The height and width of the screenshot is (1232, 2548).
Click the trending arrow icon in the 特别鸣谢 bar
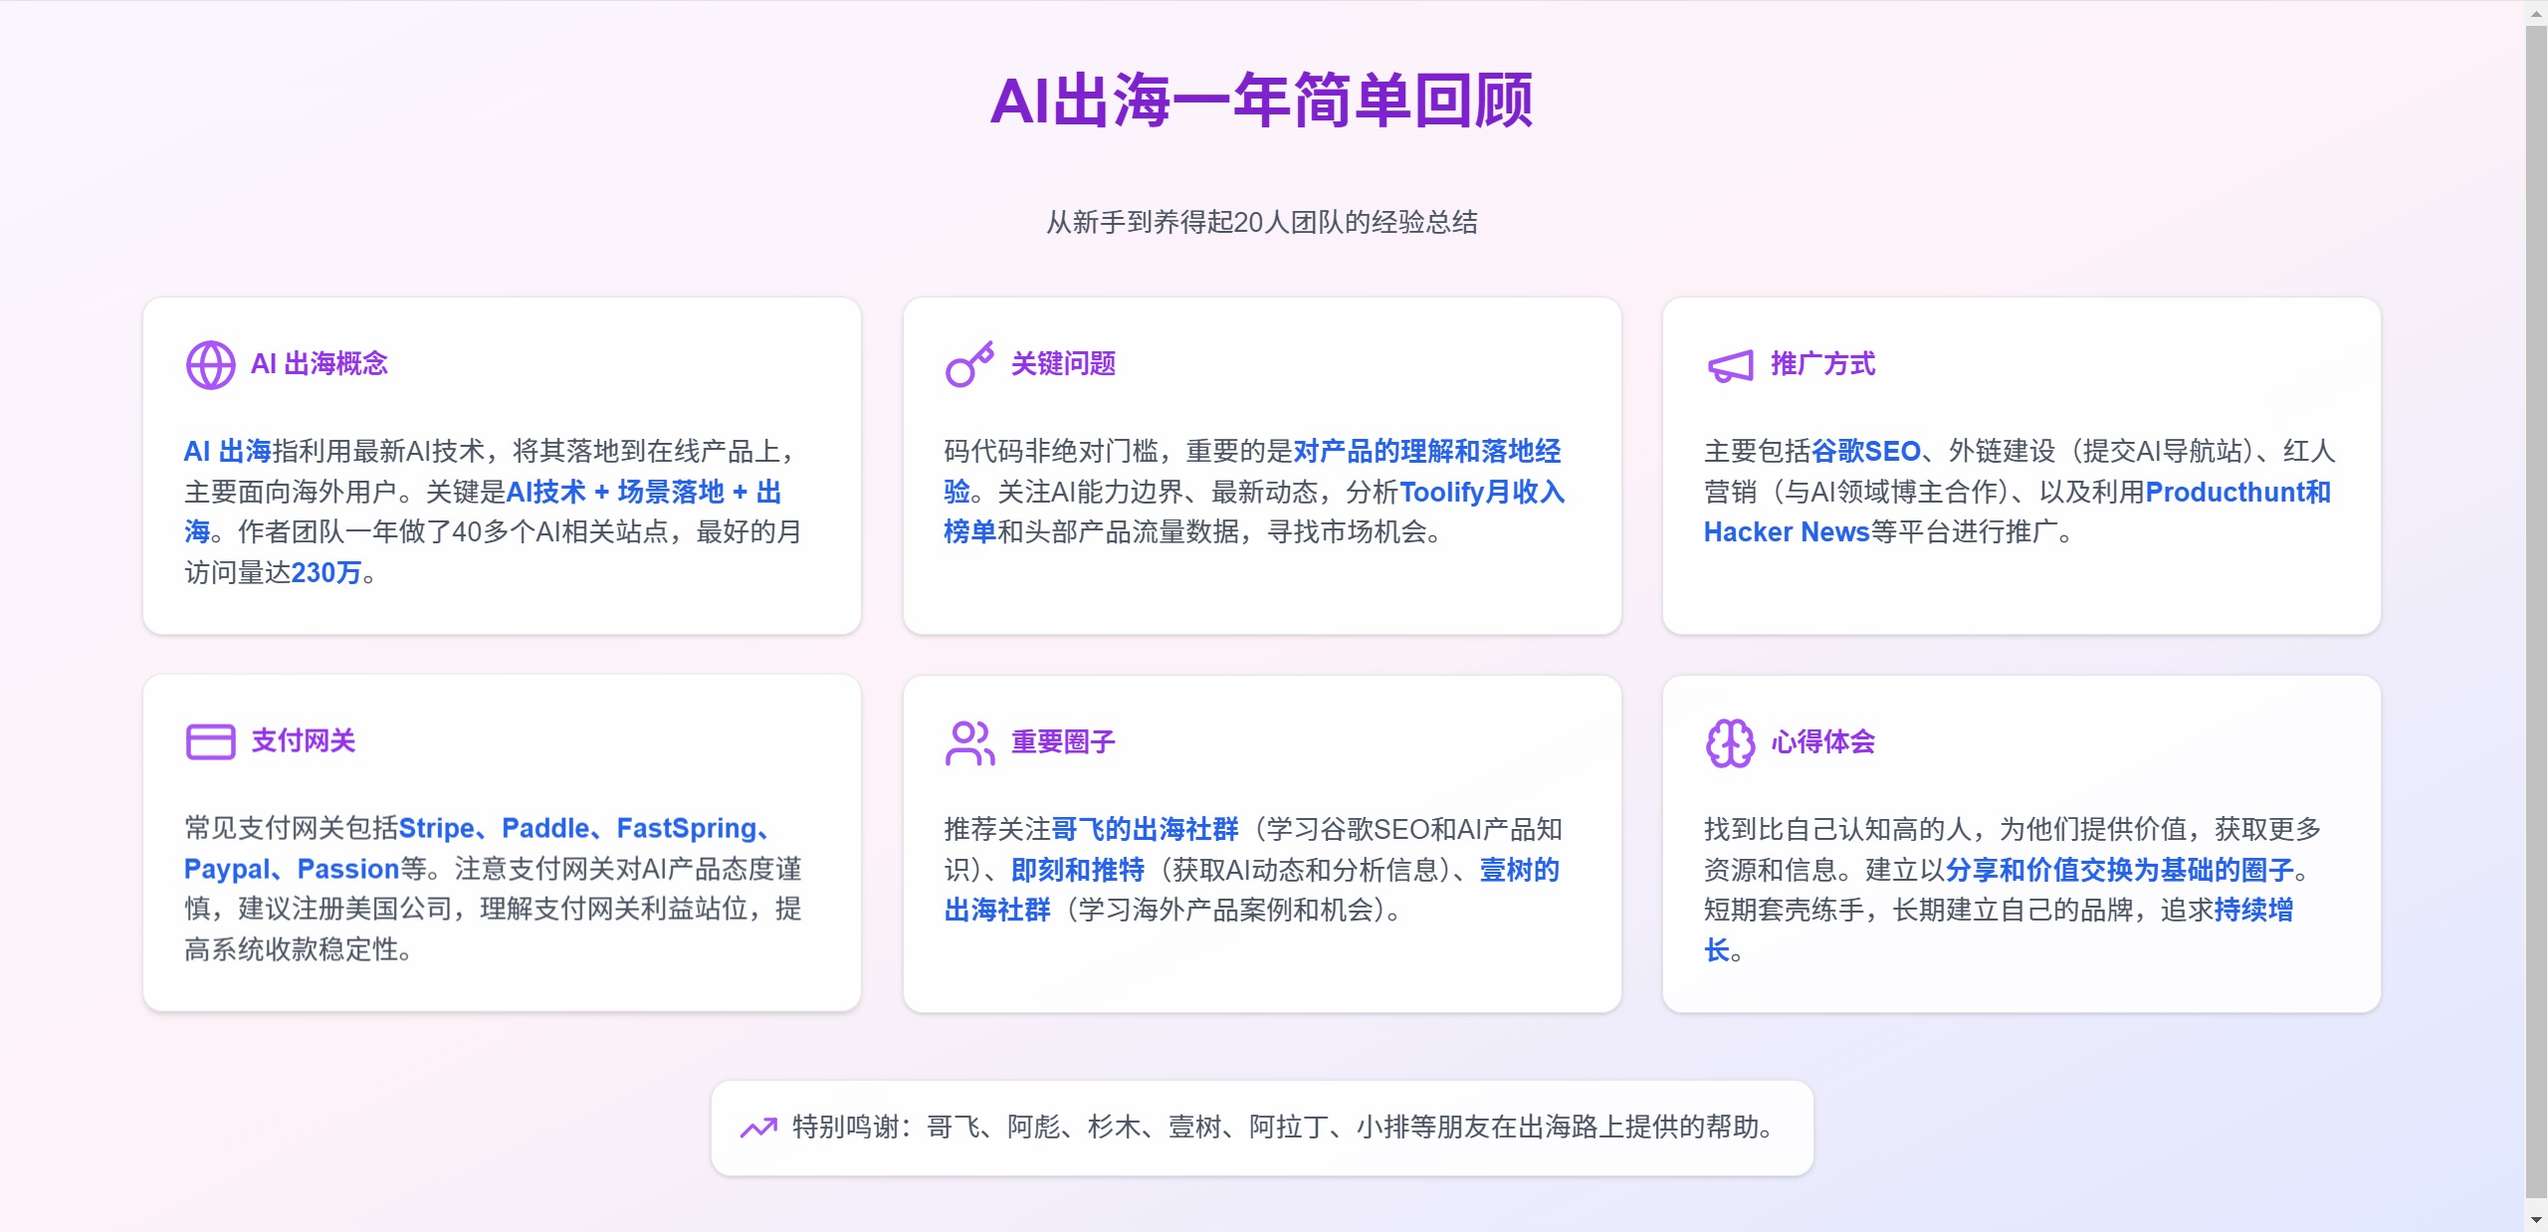759,1127
